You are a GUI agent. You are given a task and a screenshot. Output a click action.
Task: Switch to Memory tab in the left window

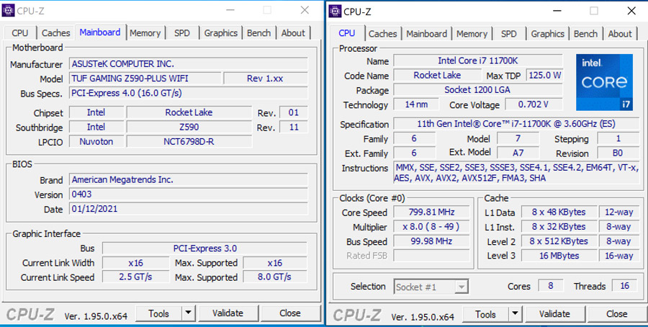145,33
